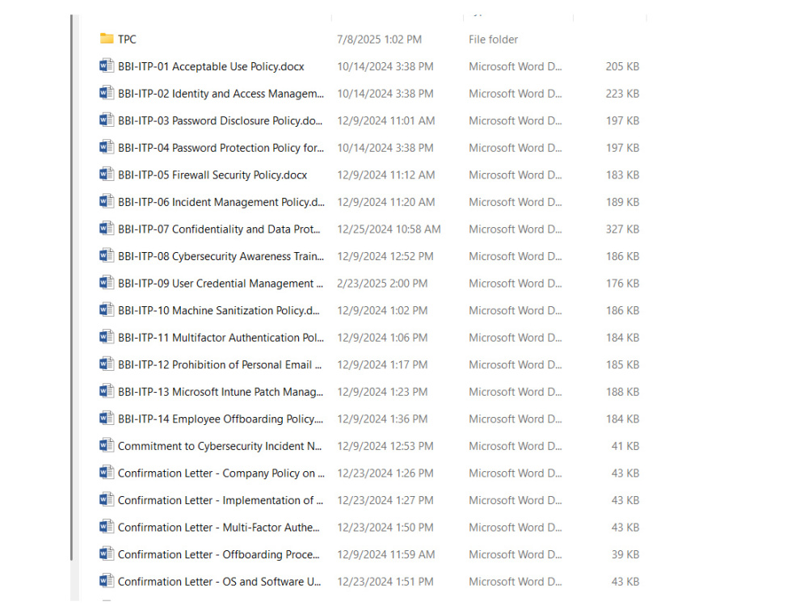Viewport: 808px width, 606px height.
Task: Select file name Confirmation Letter - Multi-Factor Authe...
Action: click(218, 528)
